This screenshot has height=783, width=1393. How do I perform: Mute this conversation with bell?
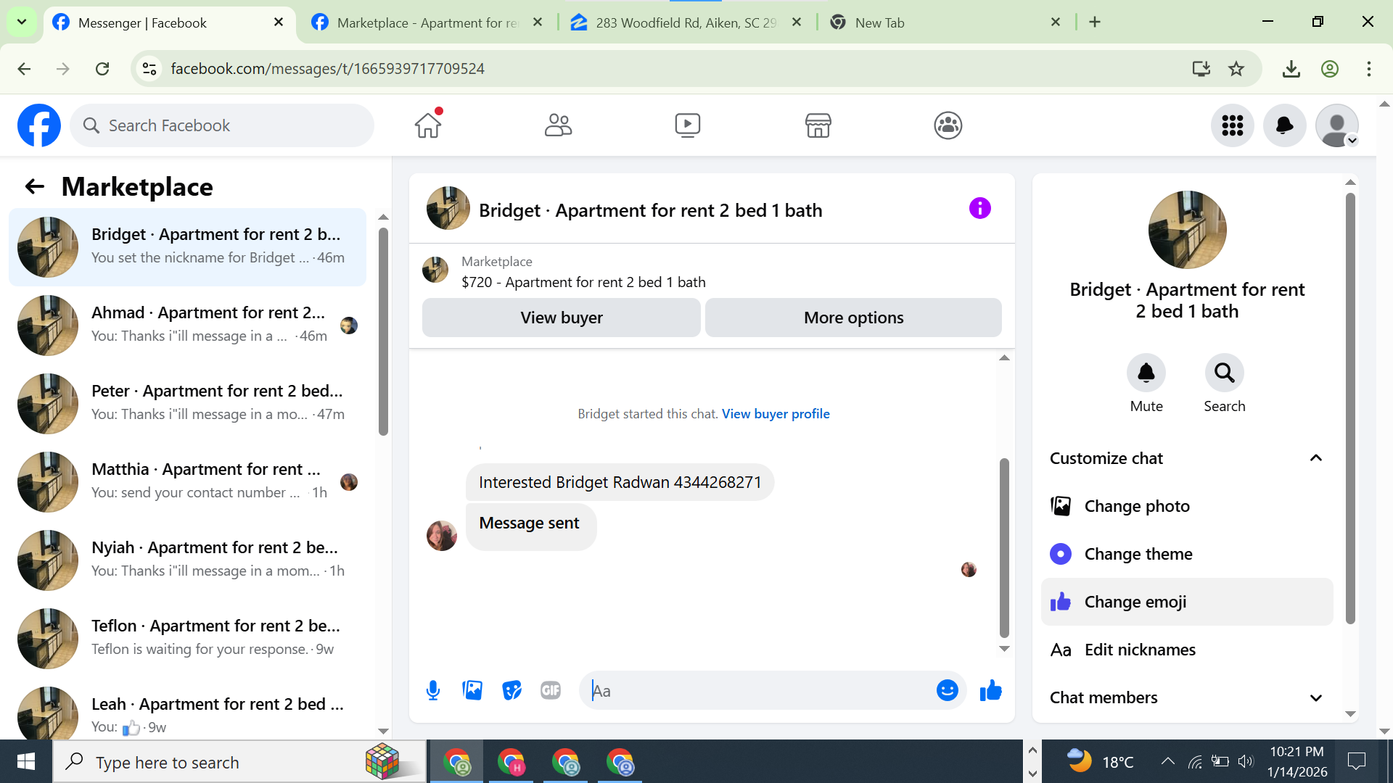[1146, 373]
